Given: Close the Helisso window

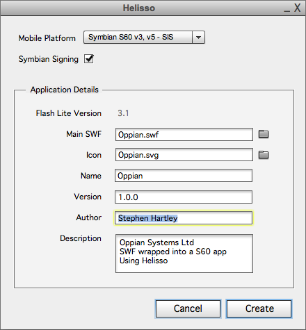Looking at the screenshot, I should (298, 8).
